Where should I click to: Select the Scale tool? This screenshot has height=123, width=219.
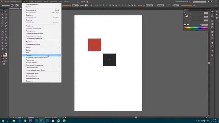pos(6,29)
